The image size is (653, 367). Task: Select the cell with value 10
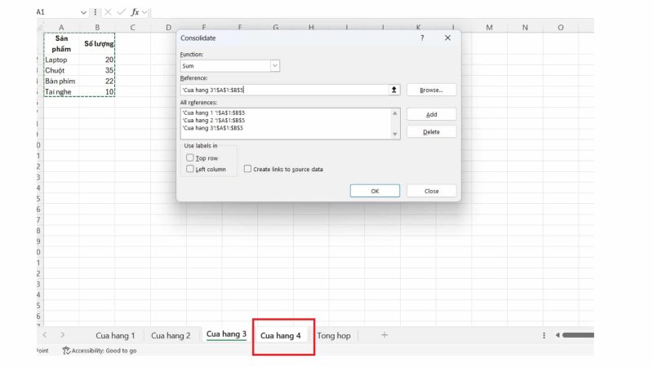click(96, 91)
